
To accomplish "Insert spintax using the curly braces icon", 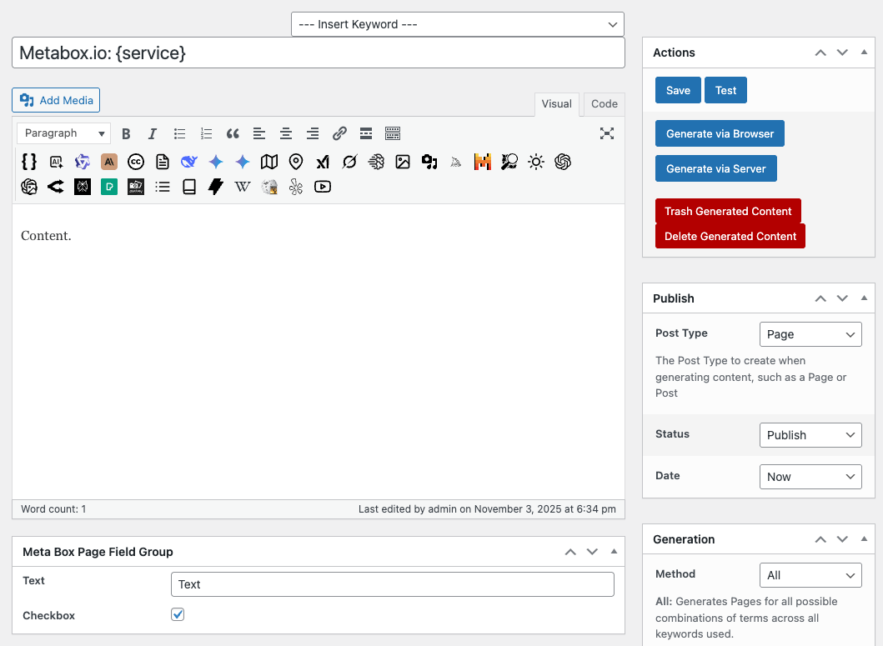I will point(28,162).
